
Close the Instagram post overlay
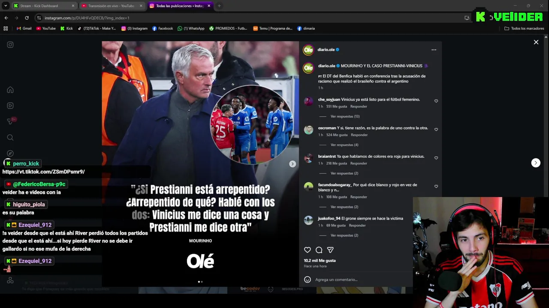pyautogui.click(x=536, y=42)
